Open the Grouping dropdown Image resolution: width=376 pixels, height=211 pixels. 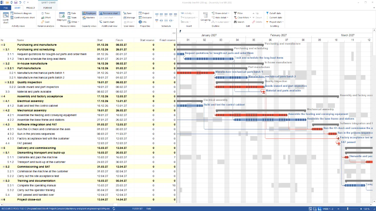tap(205, 18)
